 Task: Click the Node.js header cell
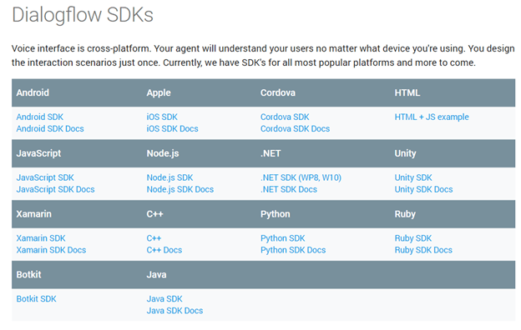(x=163, y=153)
